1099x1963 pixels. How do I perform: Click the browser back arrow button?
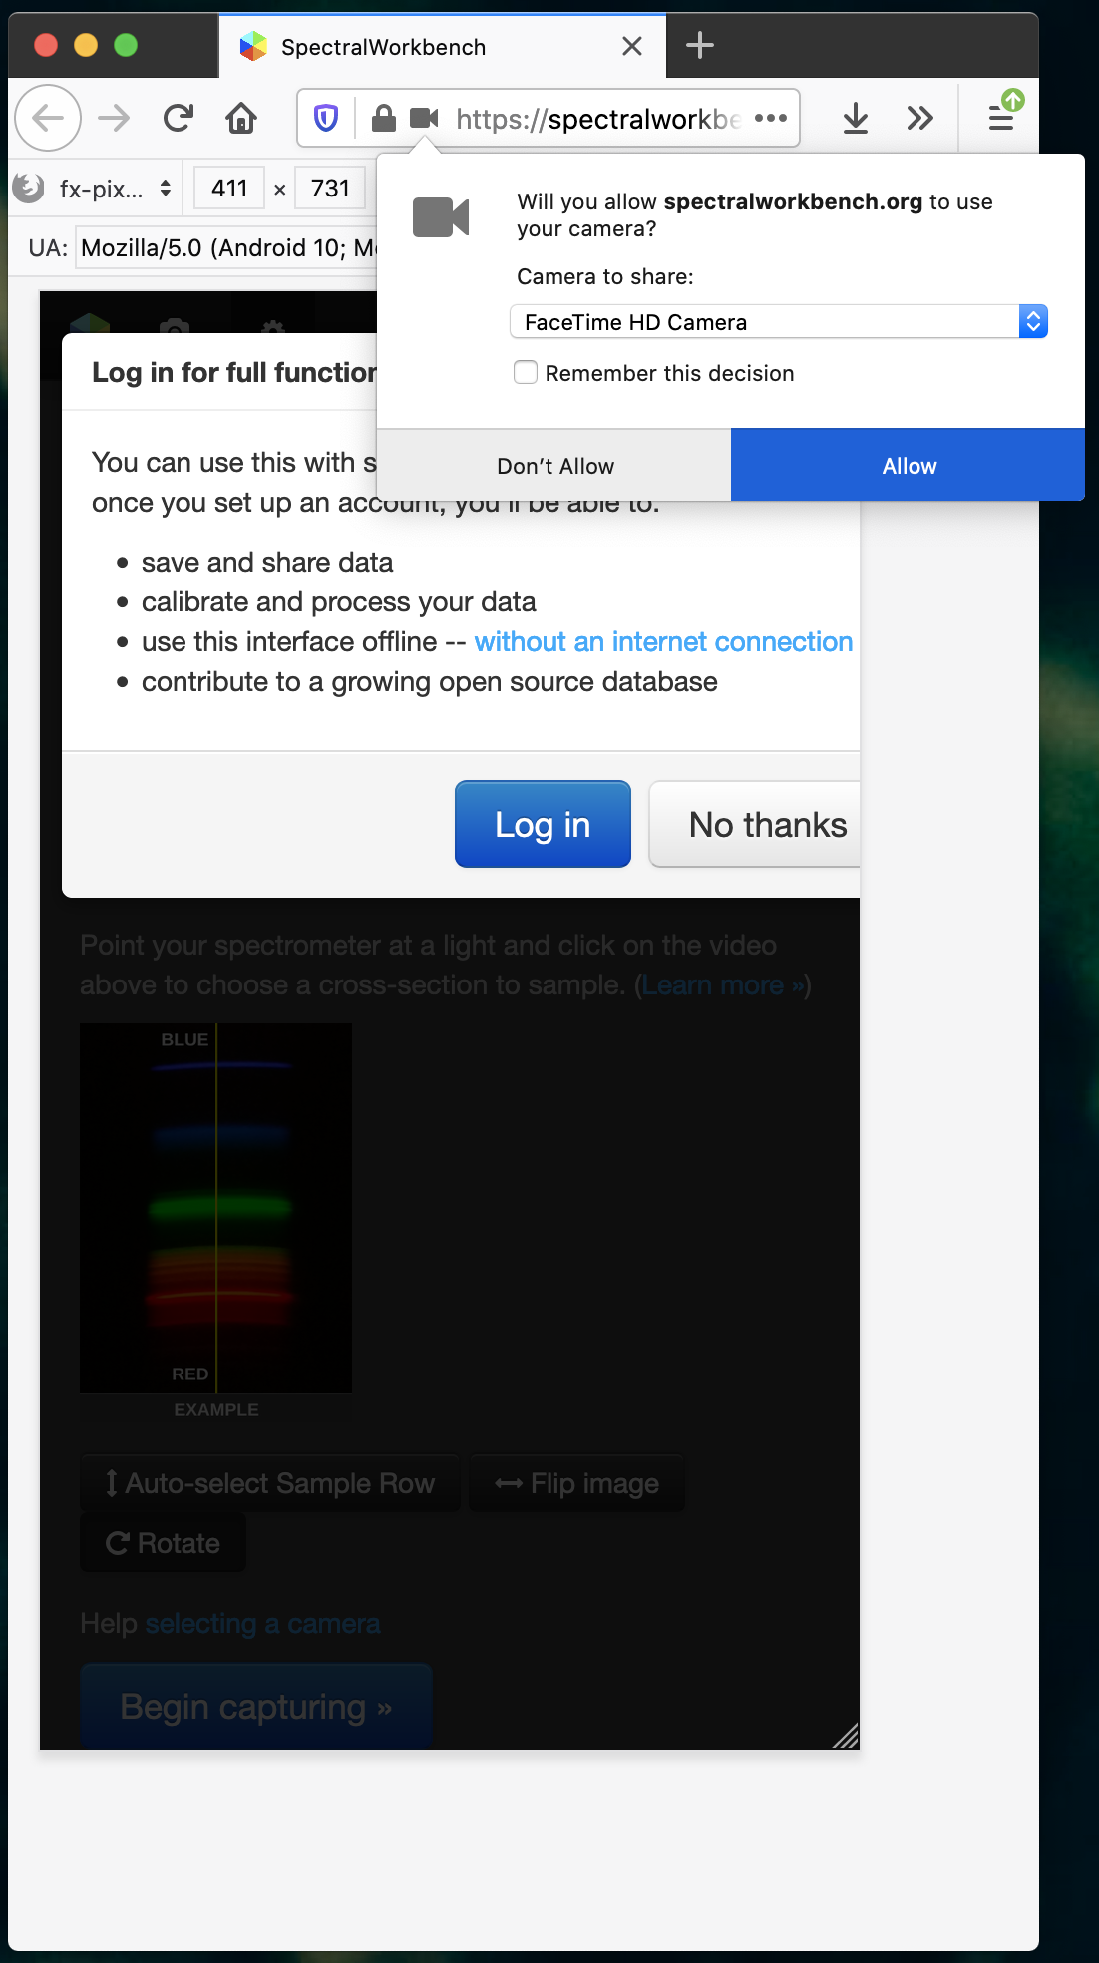(48, 118)
